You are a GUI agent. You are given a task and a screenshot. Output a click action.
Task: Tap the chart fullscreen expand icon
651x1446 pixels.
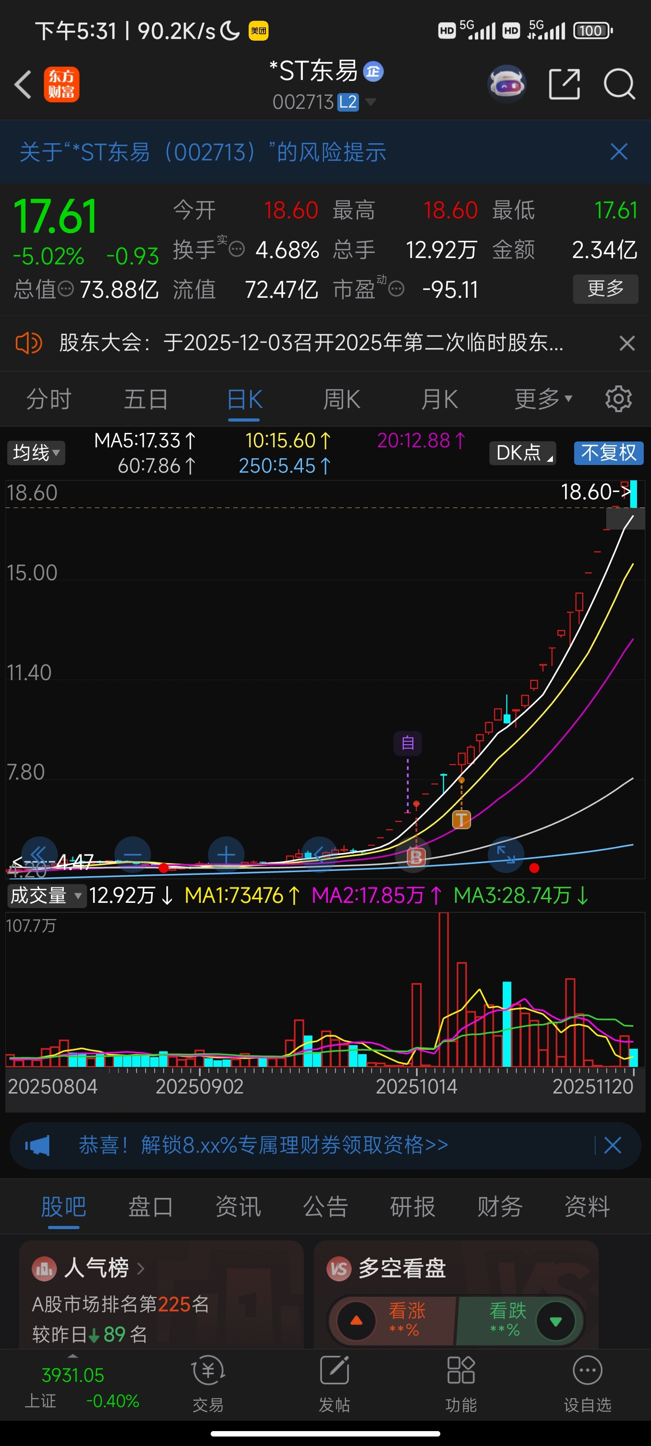coord(505,854)
